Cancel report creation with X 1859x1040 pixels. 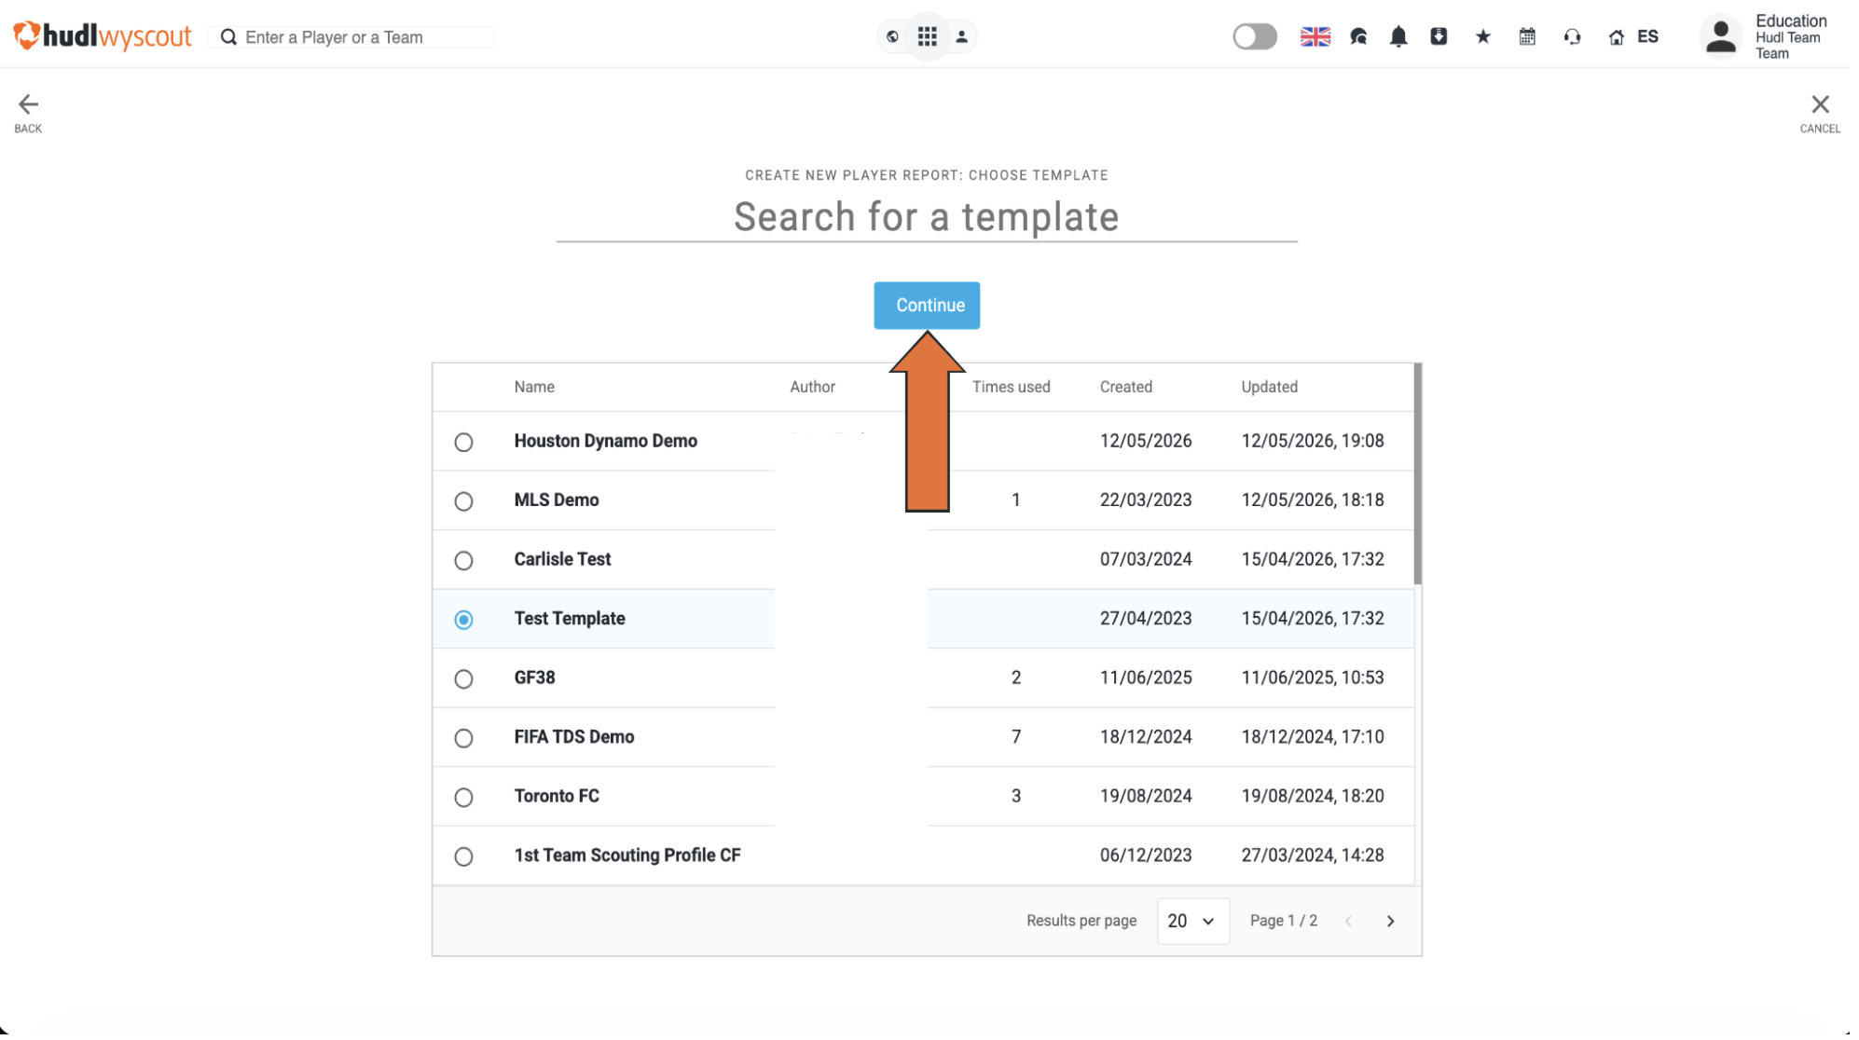tap(1819, 114)
